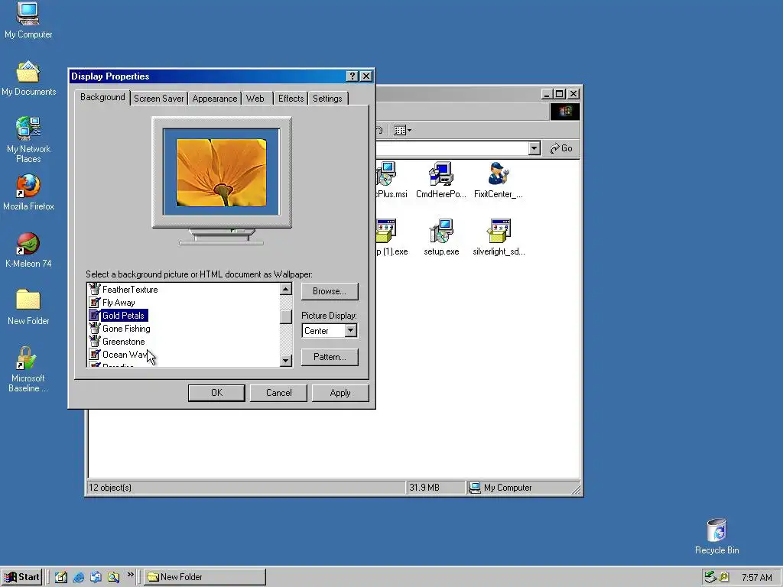Click Show Desktop quick launch icon

(x=61, y=577)
